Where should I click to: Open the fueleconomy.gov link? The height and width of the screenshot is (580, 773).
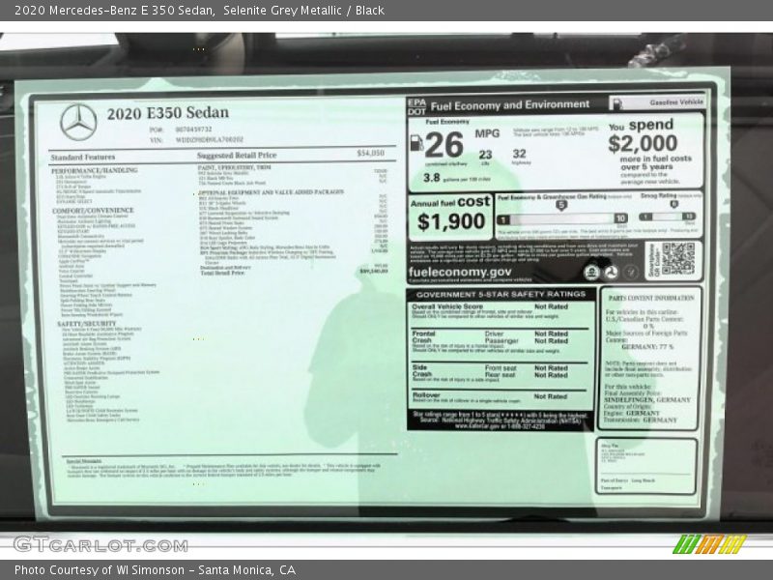pyautogui.click(x=460, y=273)
